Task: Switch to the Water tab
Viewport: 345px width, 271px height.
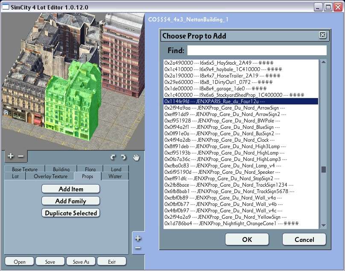Action: pyautogui.click(x=115, y=176)
